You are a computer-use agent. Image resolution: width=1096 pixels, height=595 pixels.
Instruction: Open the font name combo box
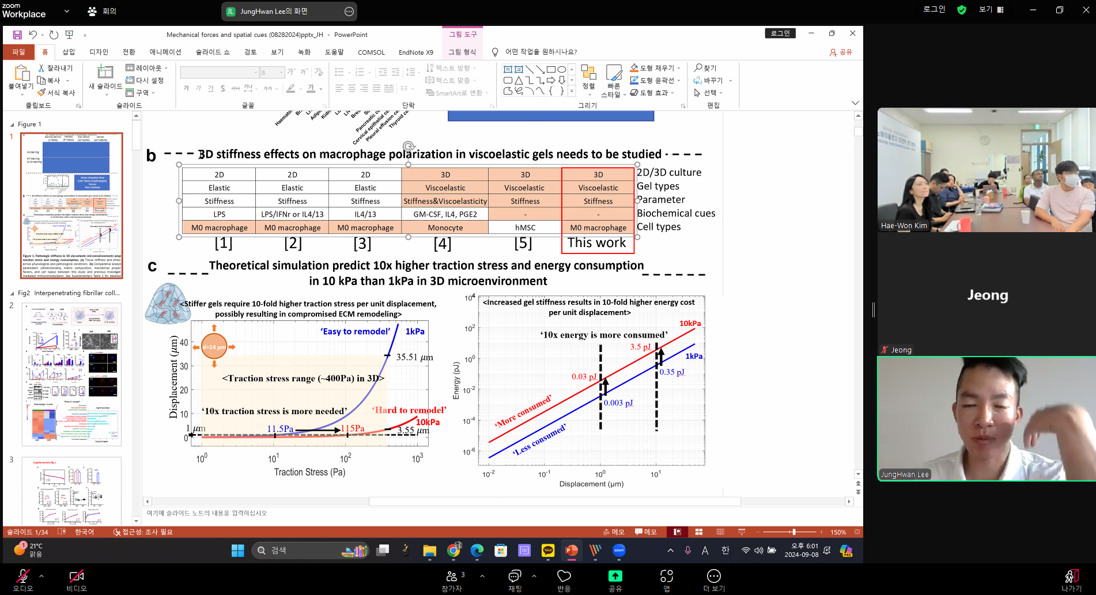[220, 73]
